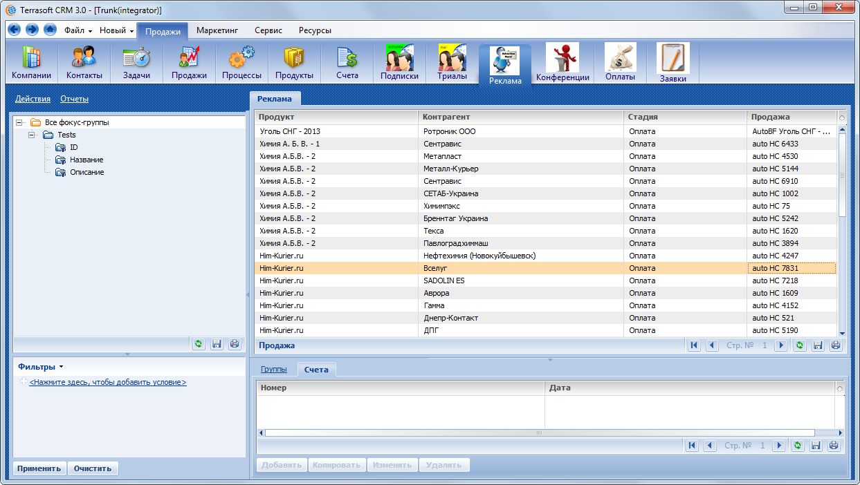The height and width of the screenshot is (485, 860).
Task: Sort by the Контрагент column header
Action: click(x=520, y=117)
